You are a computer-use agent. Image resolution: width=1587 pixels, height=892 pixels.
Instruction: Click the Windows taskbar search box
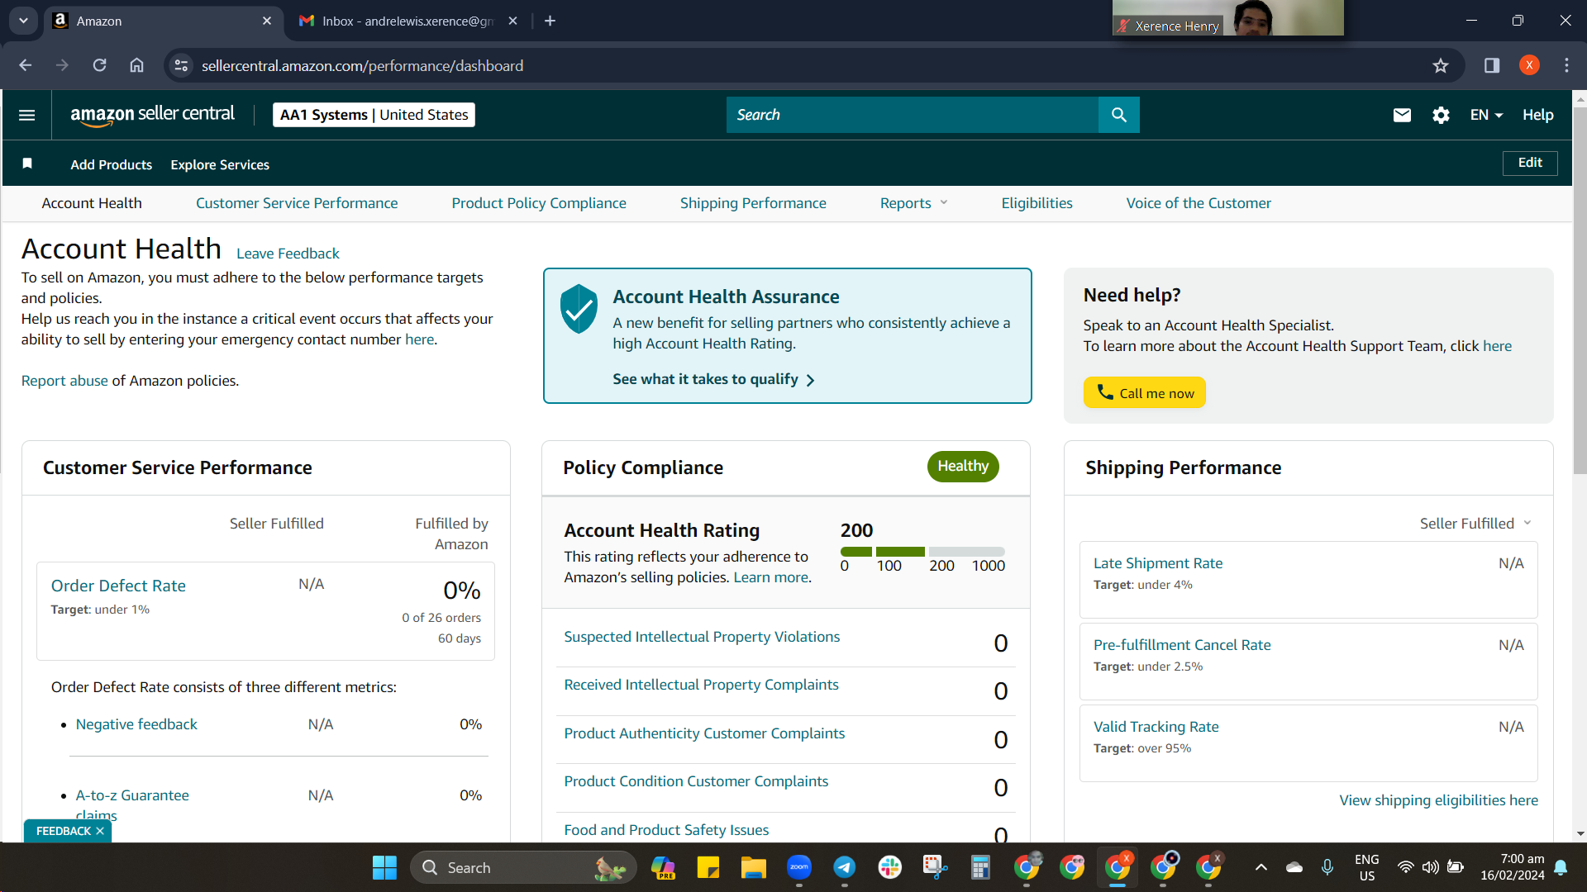tap(523, 867)
